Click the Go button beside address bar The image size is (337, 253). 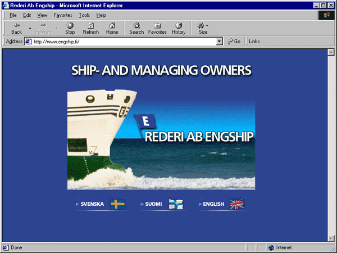(x=234, y=42)
